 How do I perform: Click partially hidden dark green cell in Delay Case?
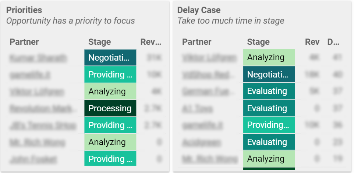click(269, 169)
